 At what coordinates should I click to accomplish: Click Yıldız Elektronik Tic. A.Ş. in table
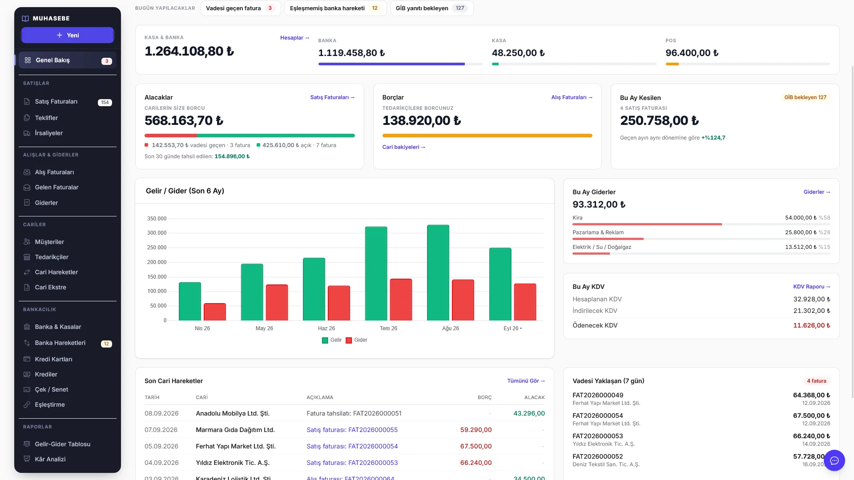tap(233, 463)
